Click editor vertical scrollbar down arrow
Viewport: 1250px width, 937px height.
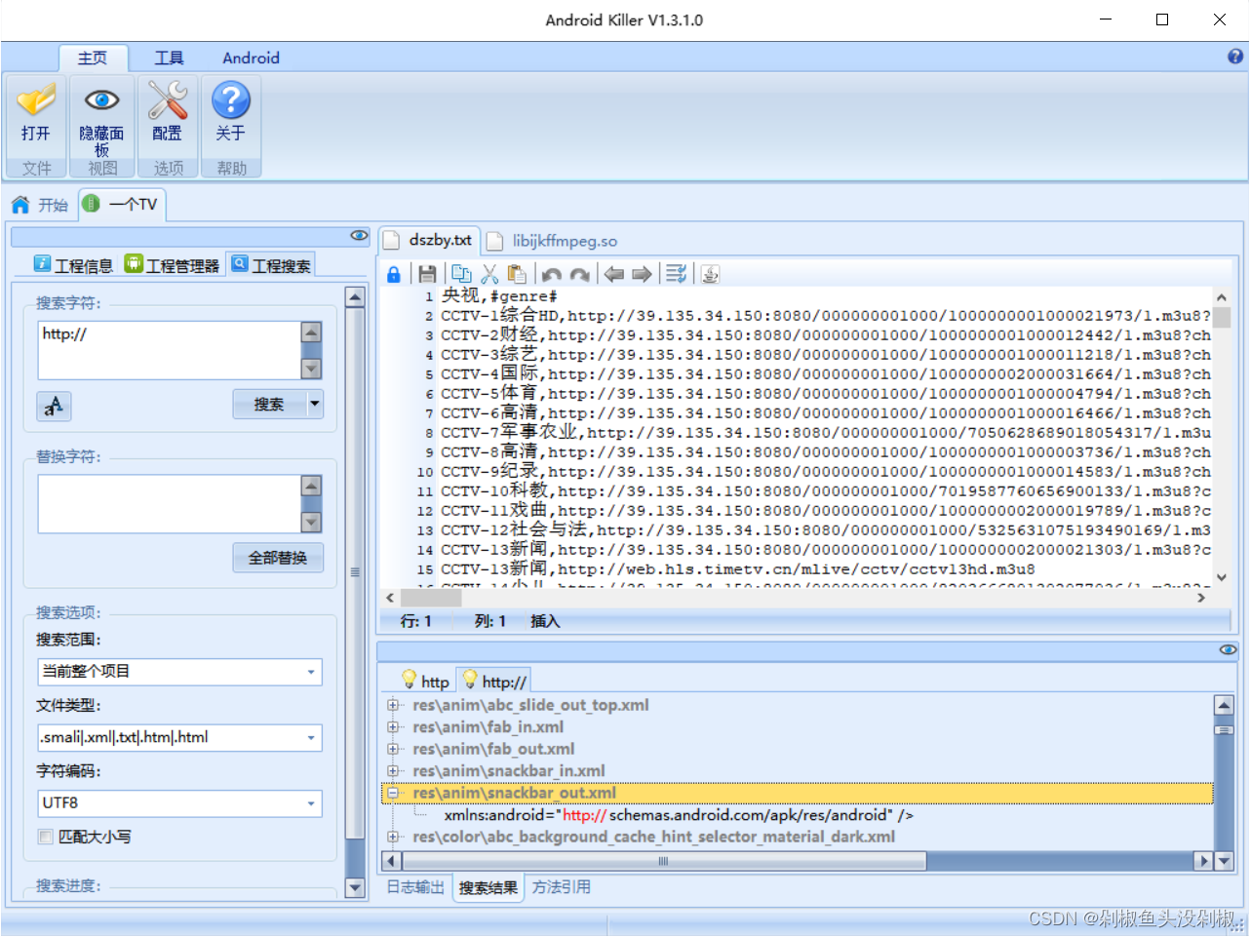click(x=1222, y=578)
